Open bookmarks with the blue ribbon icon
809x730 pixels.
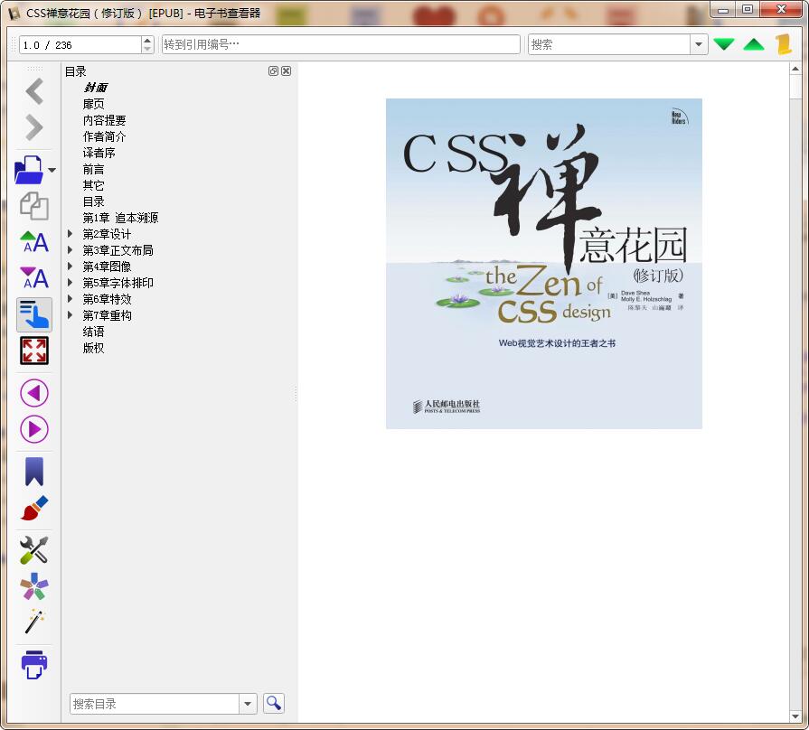tap(34, 472)
